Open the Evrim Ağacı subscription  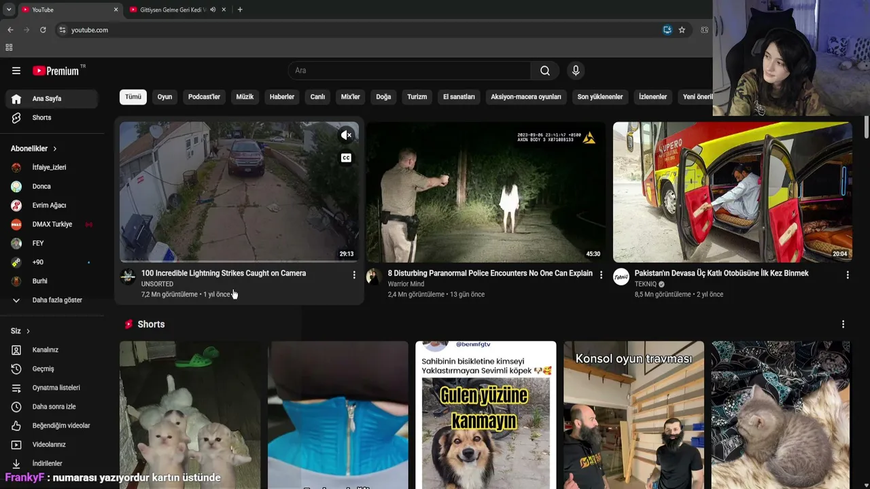point(52,205)
